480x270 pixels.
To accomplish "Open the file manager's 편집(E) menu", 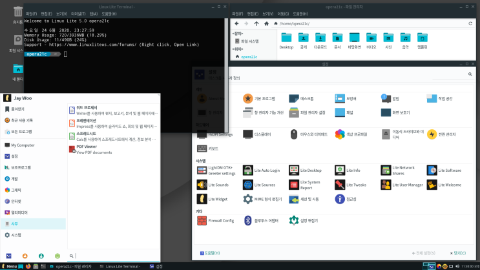I will pyautogui.click(x=253, y=14).
